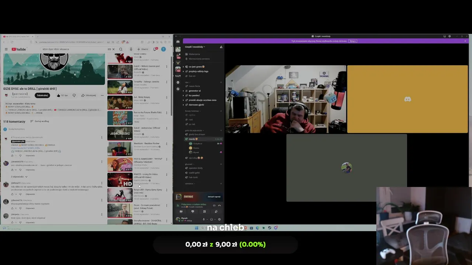472x265 pixels.
Task: Click Utwórz create button on YouTube
Action: (143, 49)
